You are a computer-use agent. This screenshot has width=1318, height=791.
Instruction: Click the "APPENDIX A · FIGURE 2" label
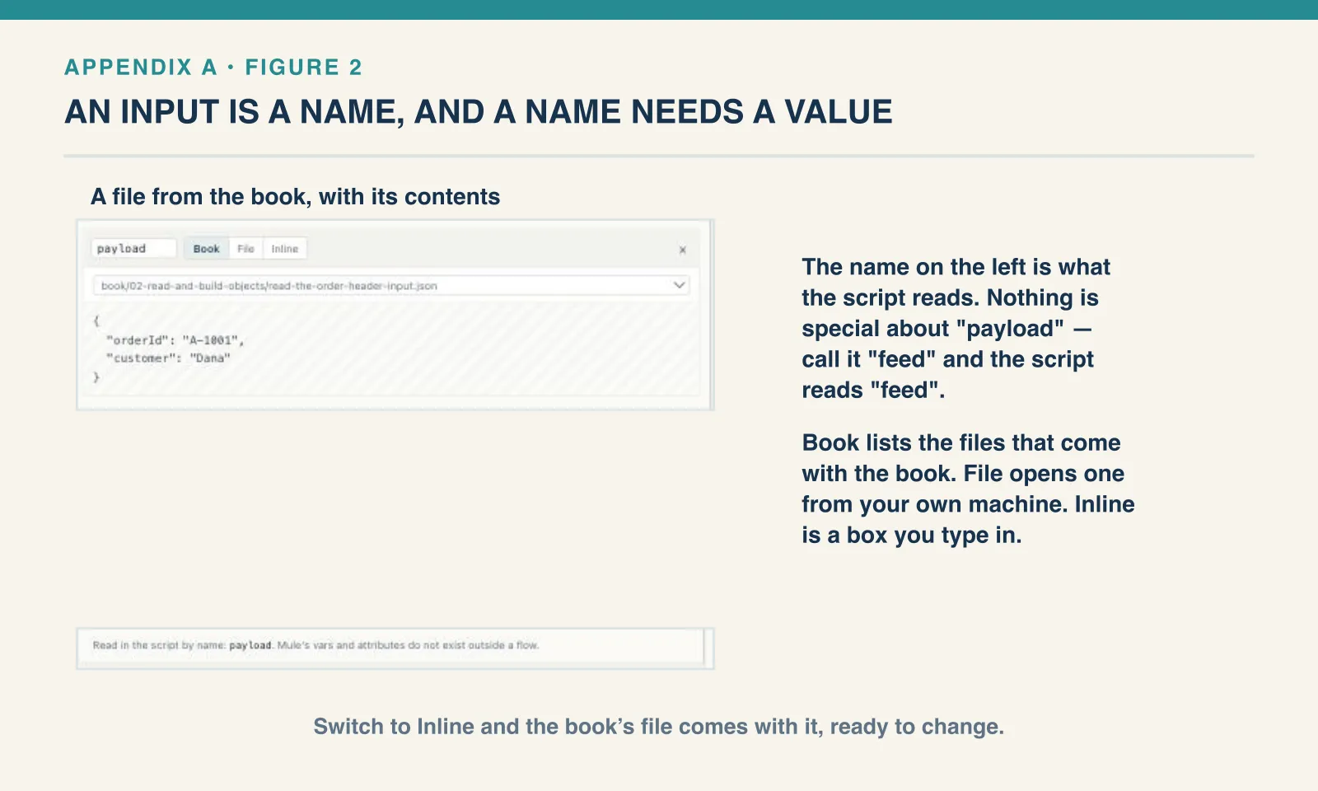tap(213, 67)
